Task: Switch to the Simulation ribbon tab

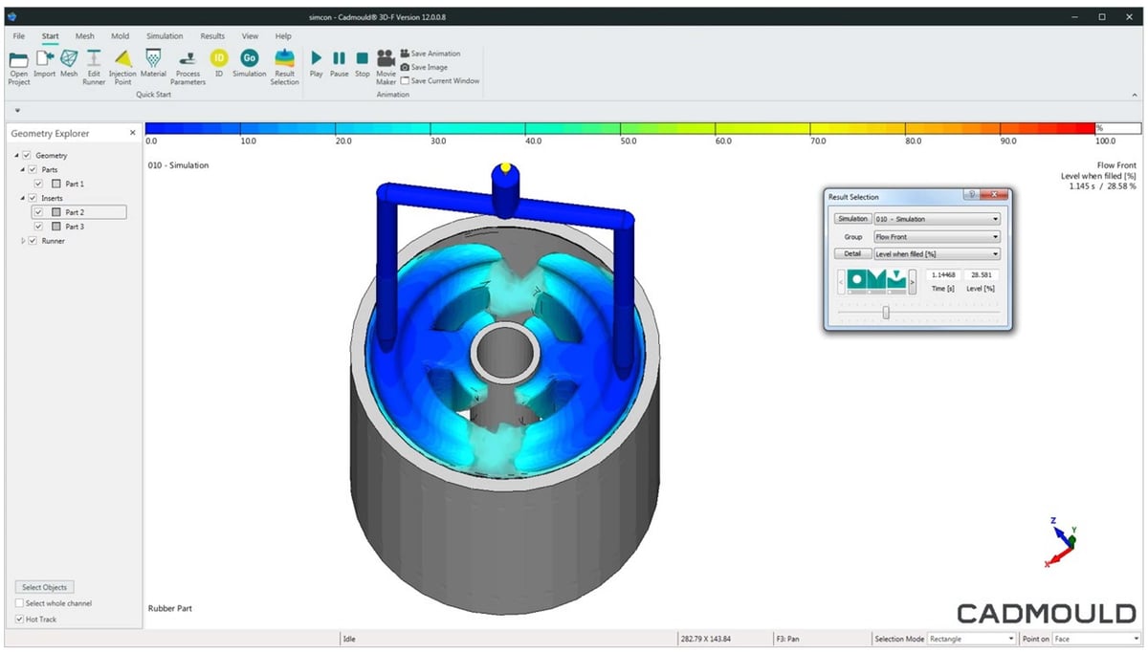Action: (x=165, y=36)
